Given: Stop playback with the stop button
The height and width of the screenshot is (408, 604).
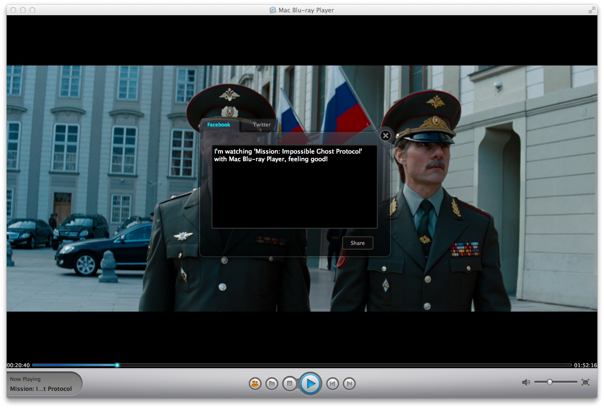Looking at the screenshot, I should click(289, 383).
